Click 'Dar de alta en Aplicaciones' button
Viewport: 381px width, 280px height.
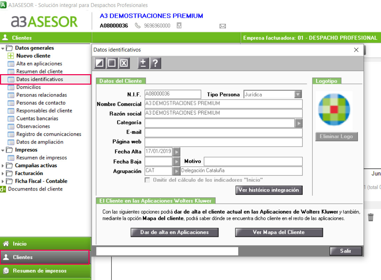(174, 232)
